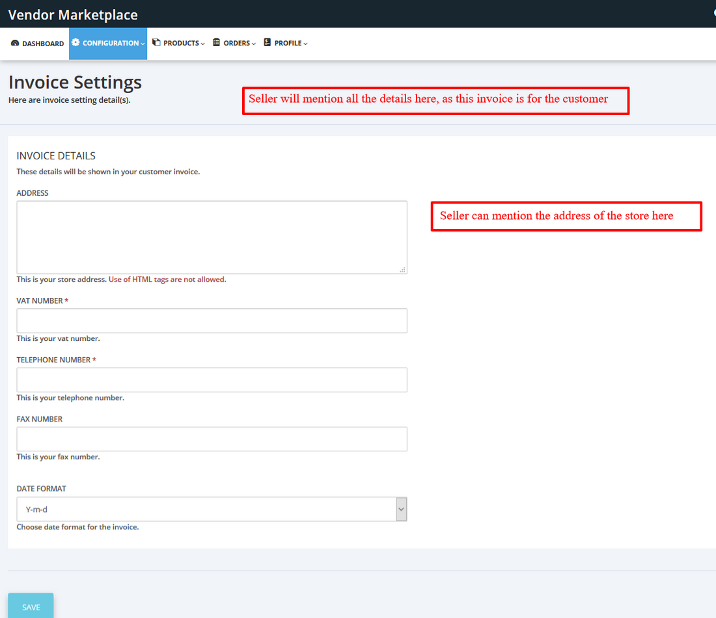Click the Profile book icon
716x618 pixels.
tap(267, 43)
